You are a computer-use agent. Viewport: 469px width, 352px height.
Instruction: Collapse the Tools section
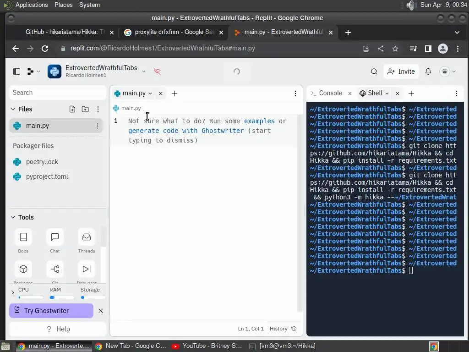(x=12, y=217)
